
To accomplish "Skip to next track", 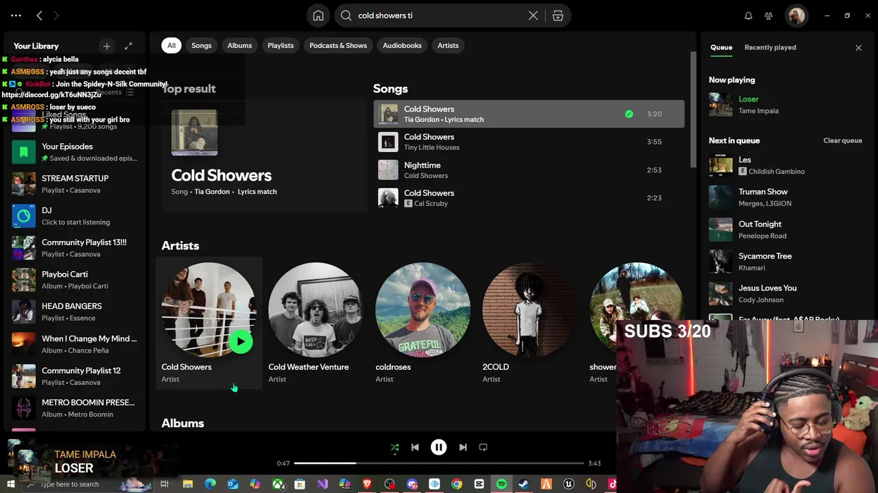I will (463, 447).
